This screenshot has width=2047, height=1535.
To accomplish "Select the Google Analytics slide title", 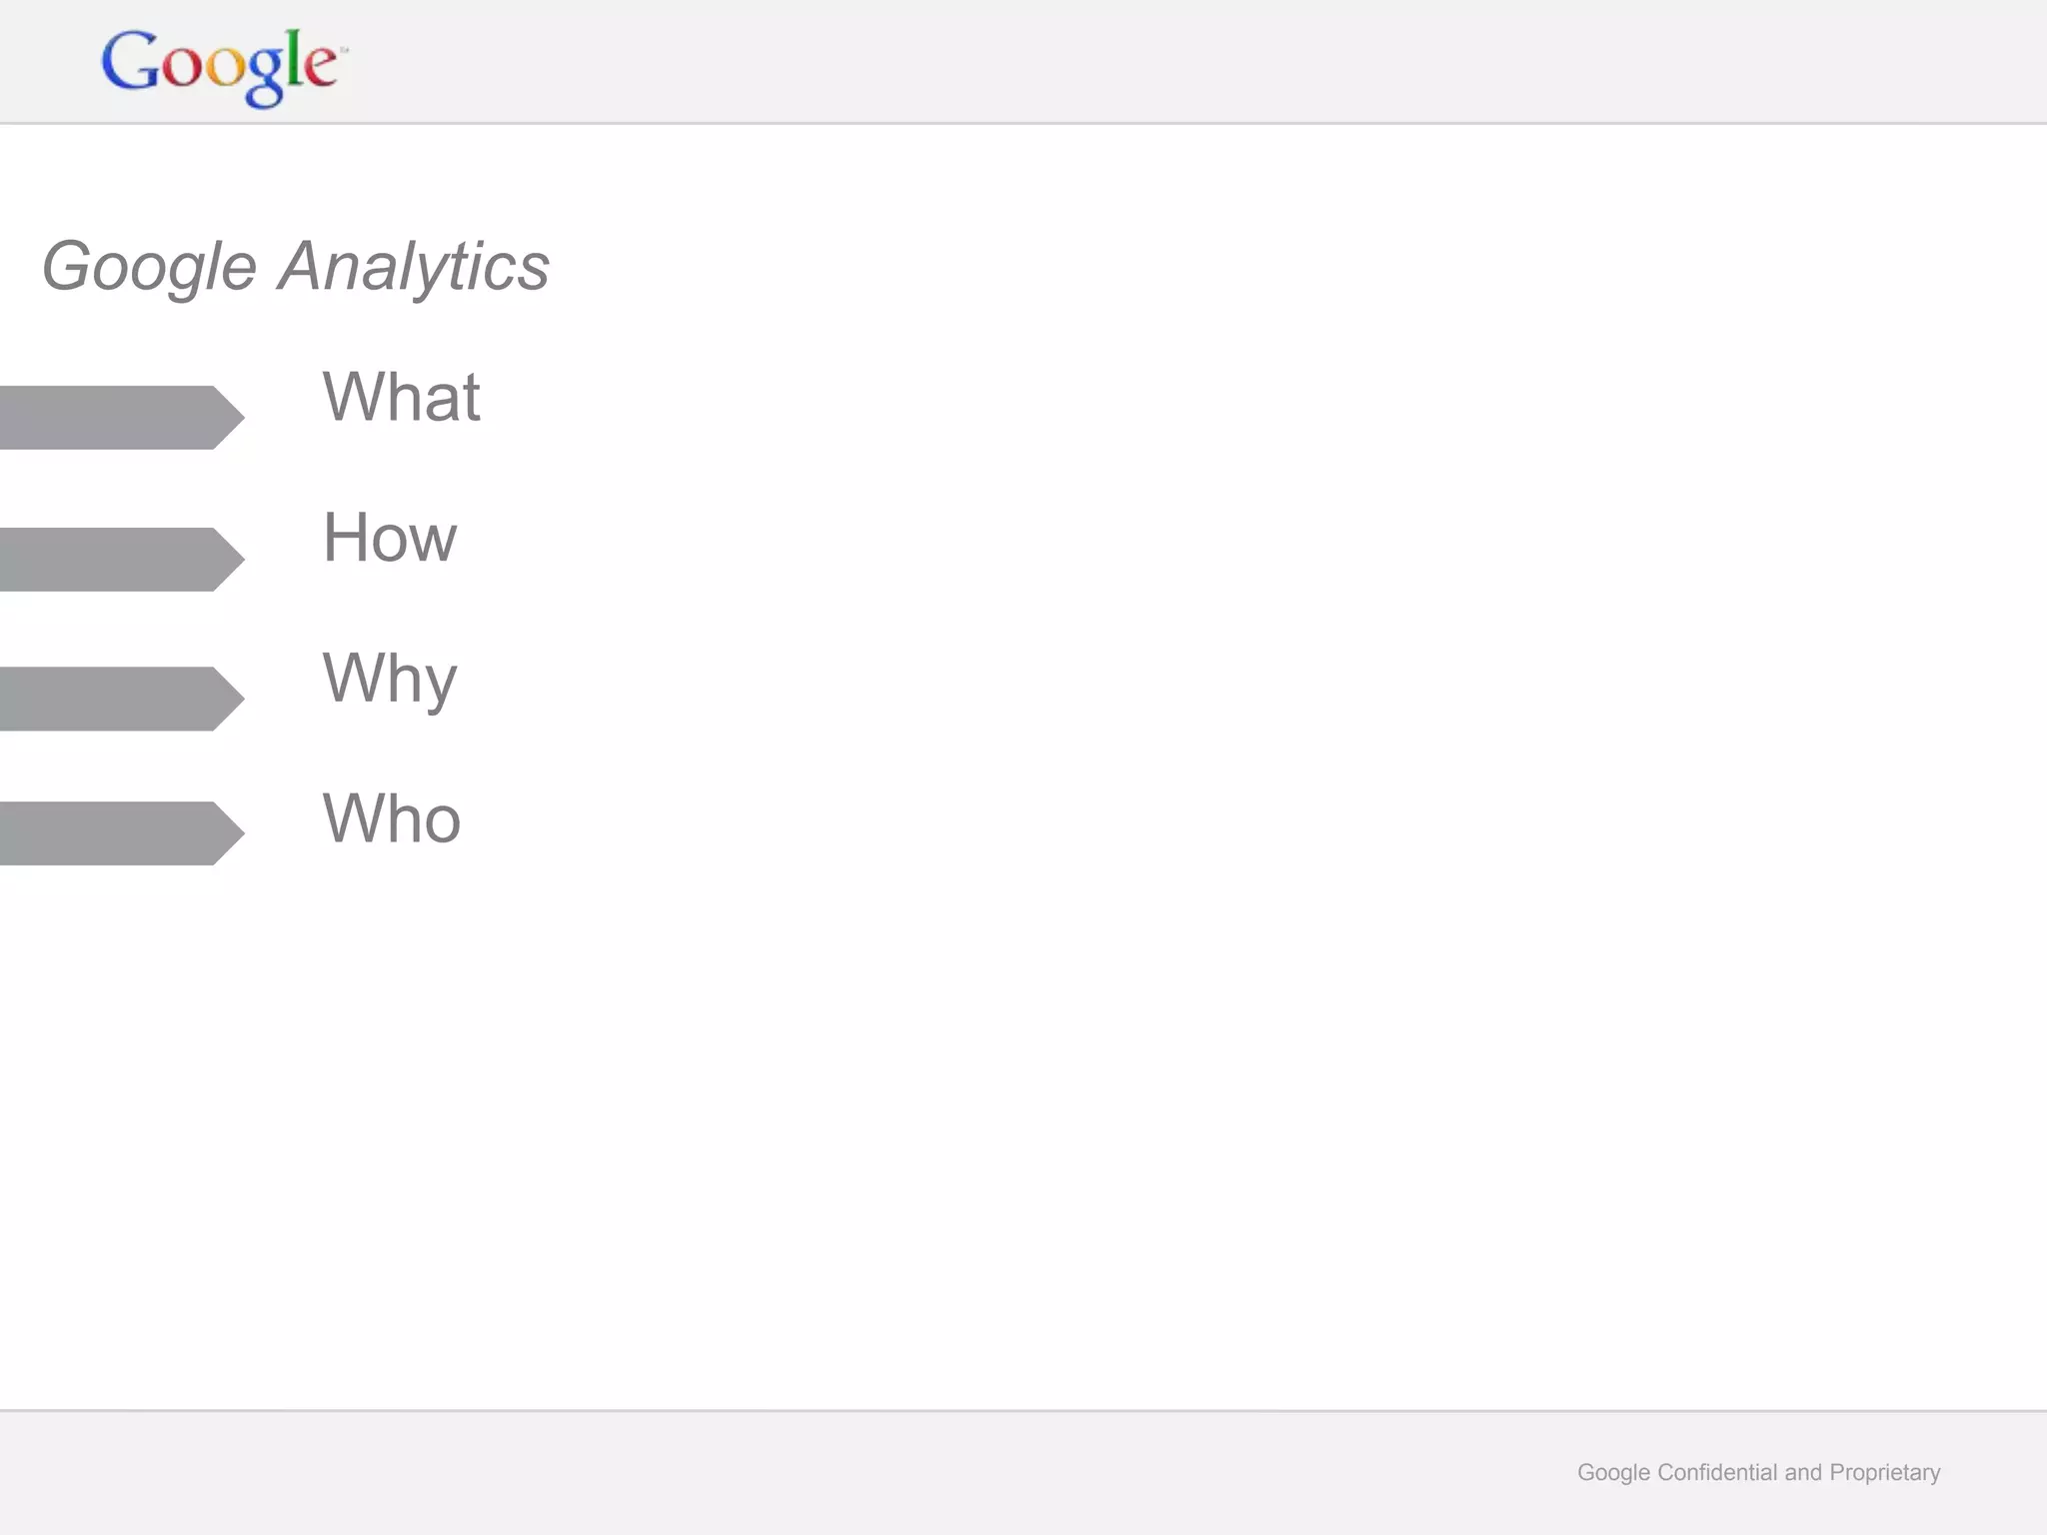I will [296, 267].
